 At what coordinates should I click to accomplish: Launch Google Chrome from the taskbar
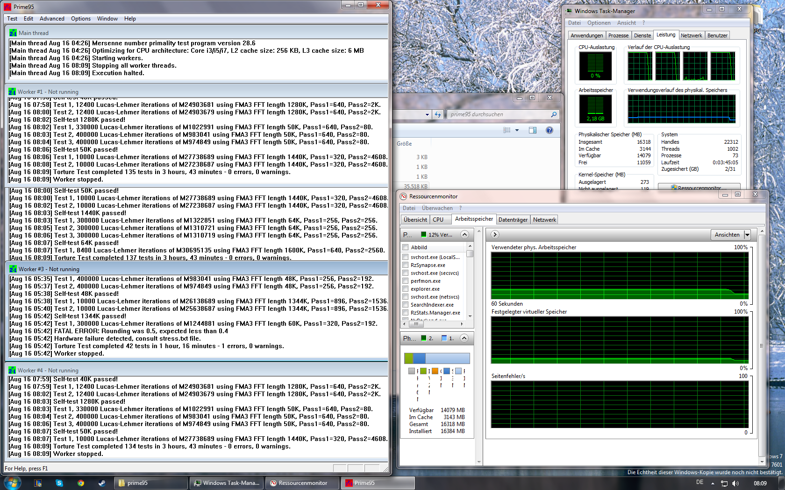[81, 483]
